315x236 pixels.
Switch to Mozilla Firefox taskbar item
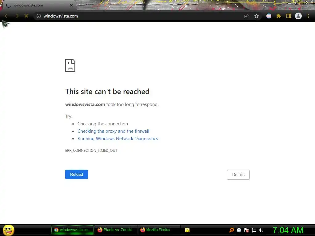[159, 230]
